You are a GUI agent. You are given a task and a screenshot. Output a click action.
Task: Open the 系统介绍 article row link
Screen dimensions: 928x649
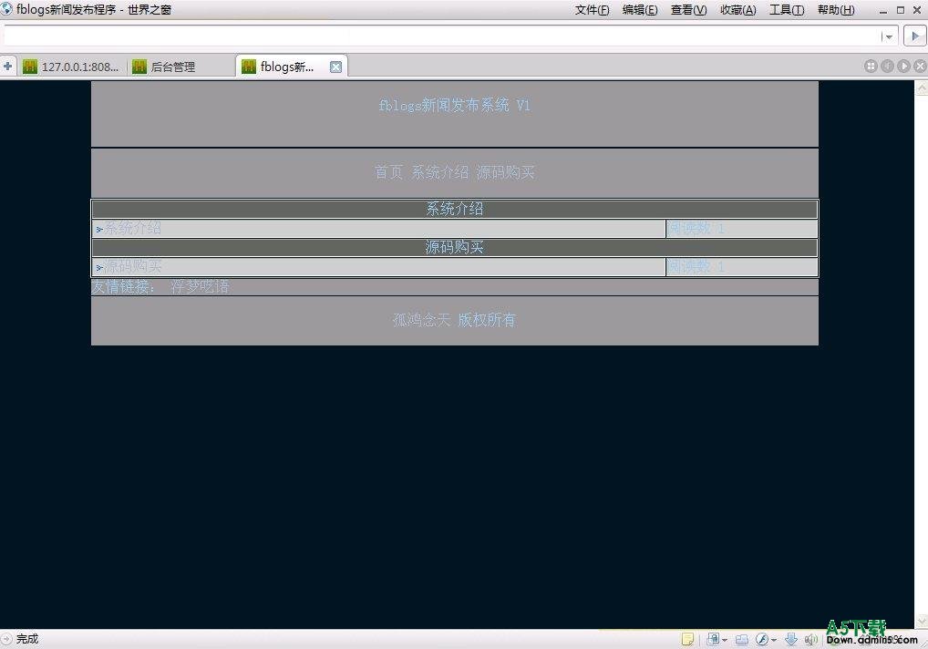[132, 229]
